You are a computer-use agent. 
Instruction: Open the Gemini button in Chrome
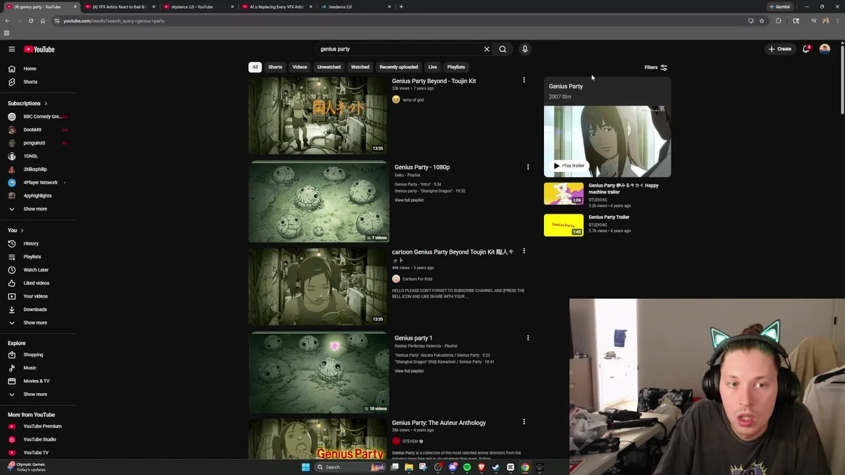[x=780, y=7]
